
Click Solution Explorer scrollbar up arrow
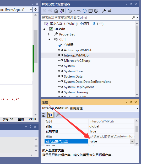point(137,23)
